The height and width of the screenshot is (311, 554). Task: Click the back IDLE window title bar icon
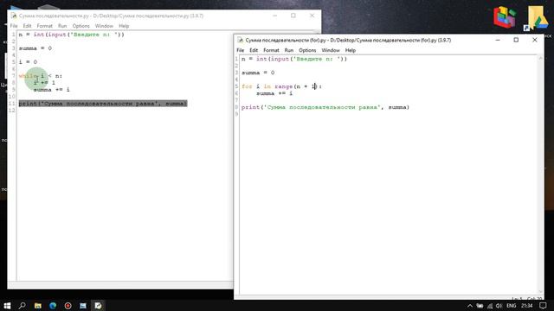click(14, 16)
